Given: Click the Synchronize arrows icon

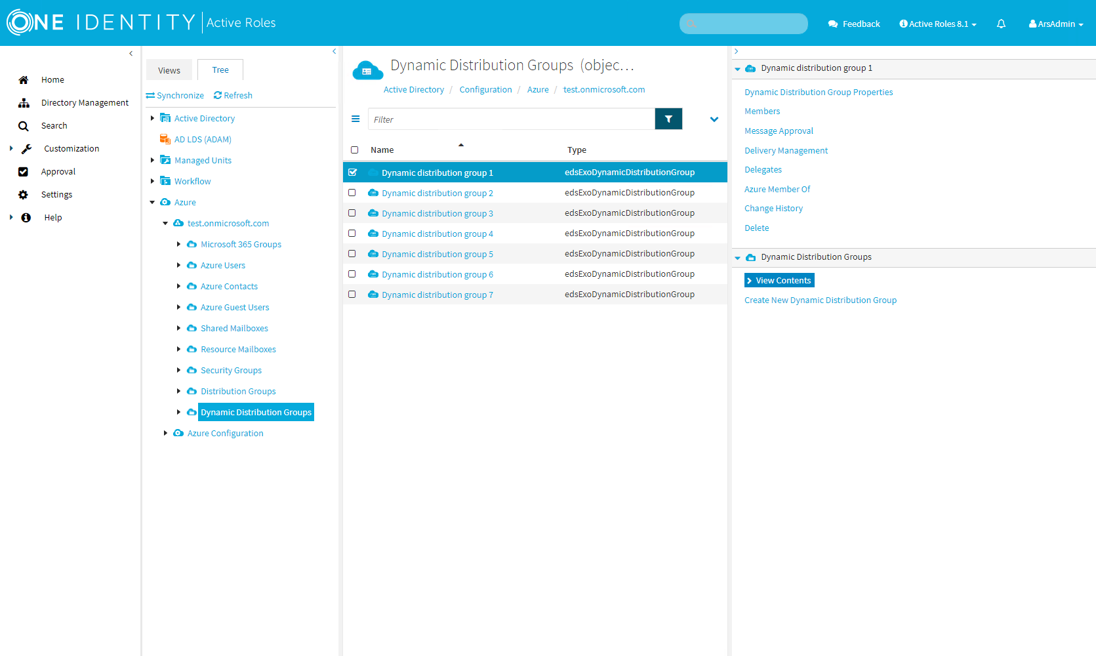Looking at the screenshot, I should 150,96.
